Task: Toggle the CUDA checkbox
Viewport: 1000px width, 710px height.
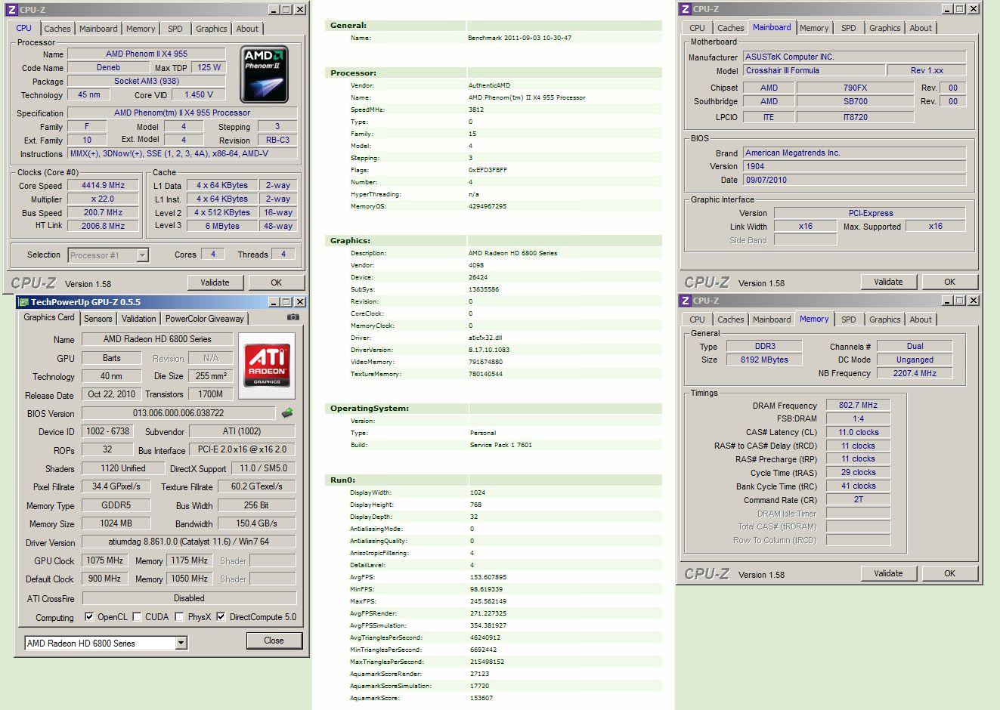Action: pos(137,617)
